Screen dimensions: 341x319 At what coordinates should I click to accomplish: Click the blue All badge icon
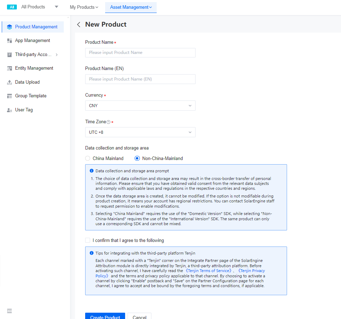pos(12,7)
